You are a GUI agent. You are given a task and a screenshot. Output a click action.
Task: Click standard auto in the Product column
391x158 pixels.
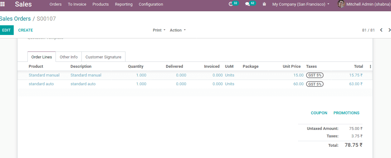41,84
